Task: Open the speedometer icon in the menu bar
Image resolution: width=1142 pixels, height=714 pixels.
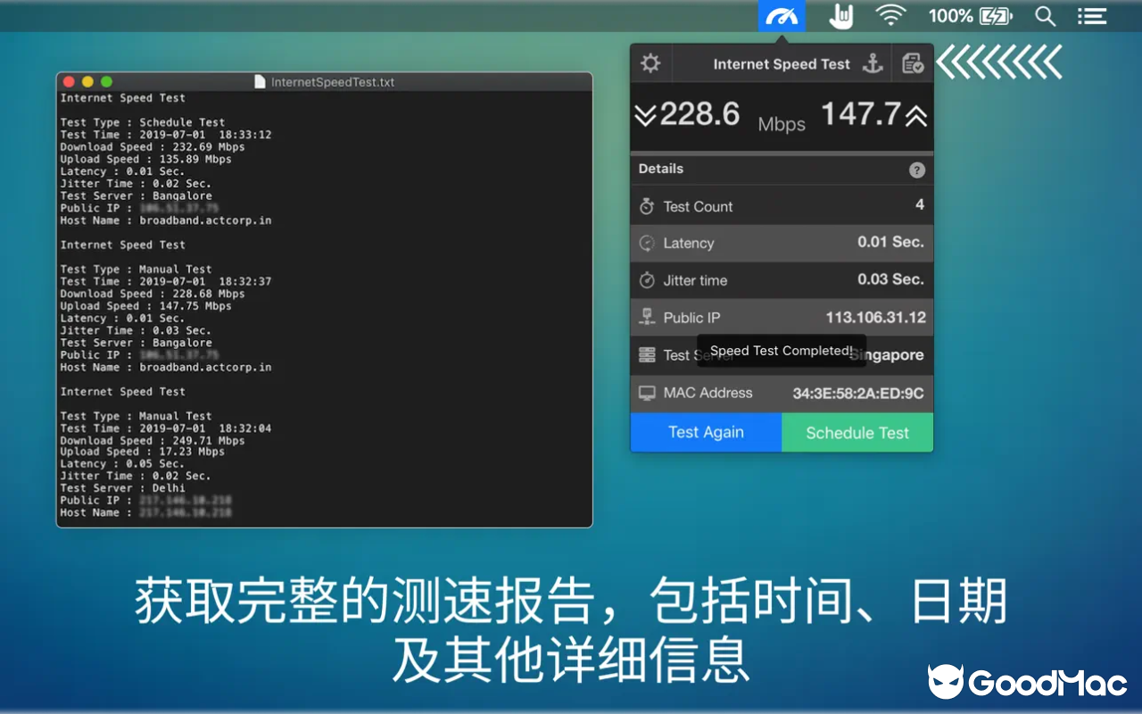Action: point(782,15)
